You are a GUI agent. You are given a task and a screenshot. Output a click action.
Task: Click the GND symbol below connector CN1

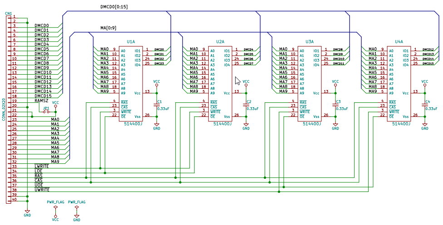point(27,212)
